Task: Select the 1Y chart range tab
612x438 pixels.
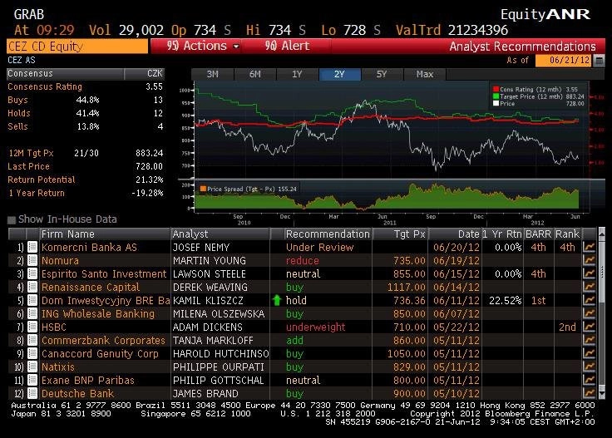Action: click(x=298, y=74)
